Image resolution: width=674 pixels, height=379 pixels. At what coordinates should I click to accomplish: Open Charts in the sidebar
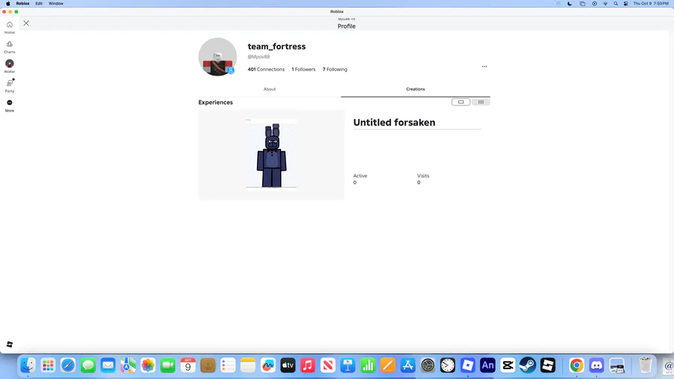click(x=10, y=47)
